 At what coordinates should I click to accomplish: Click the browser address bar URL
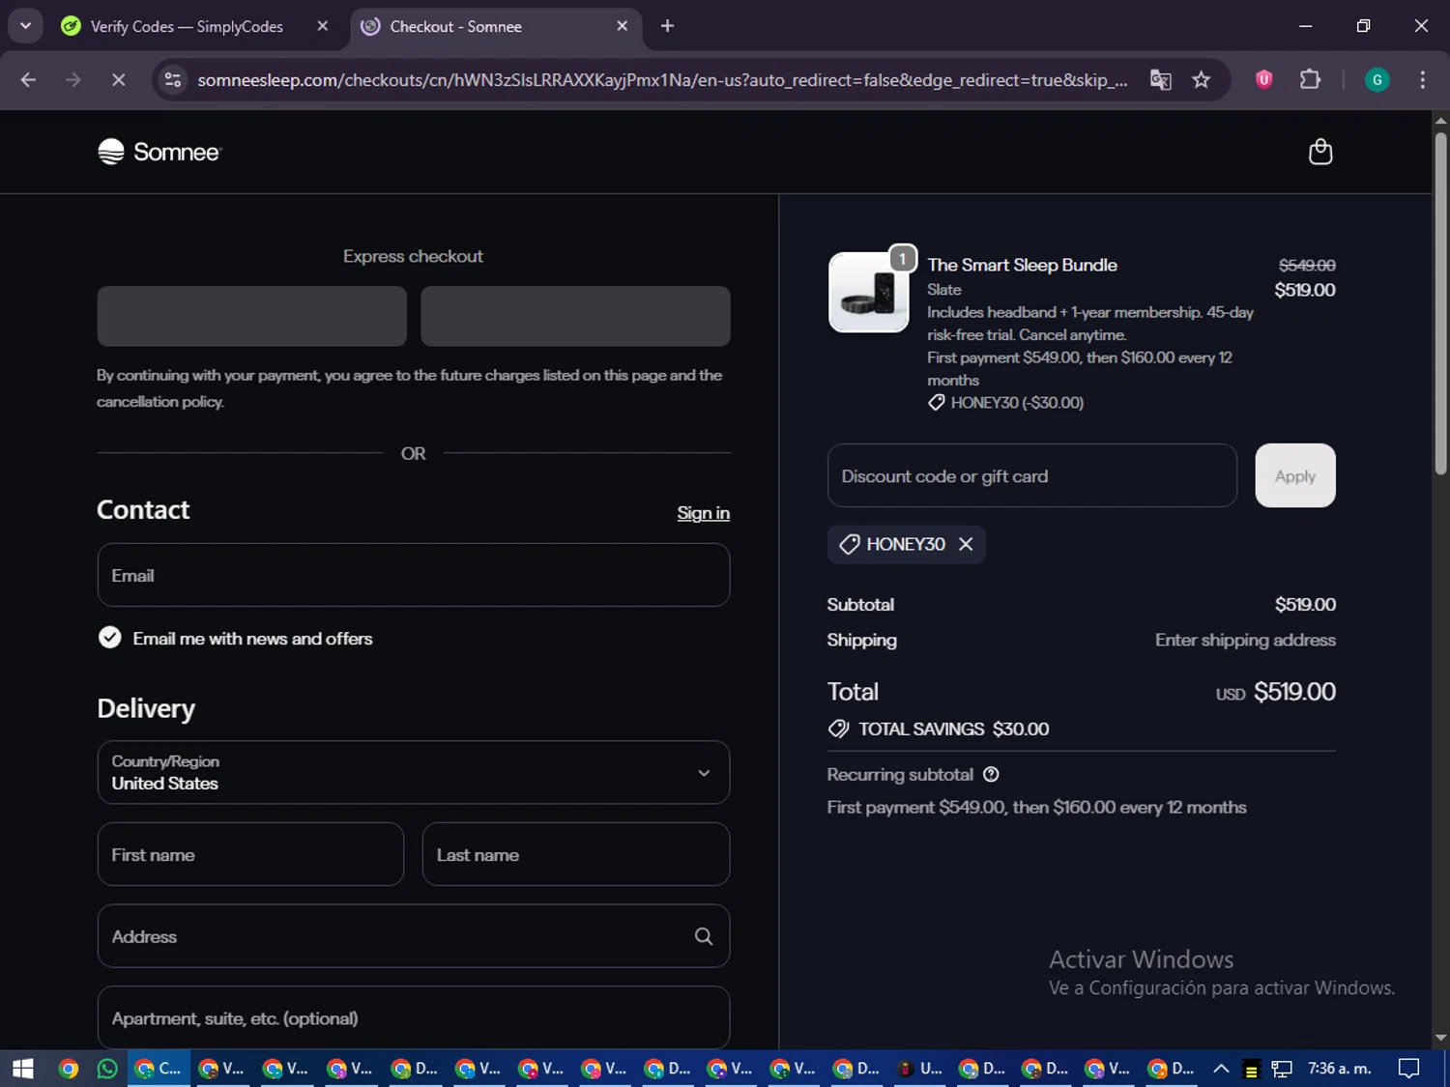662,79
